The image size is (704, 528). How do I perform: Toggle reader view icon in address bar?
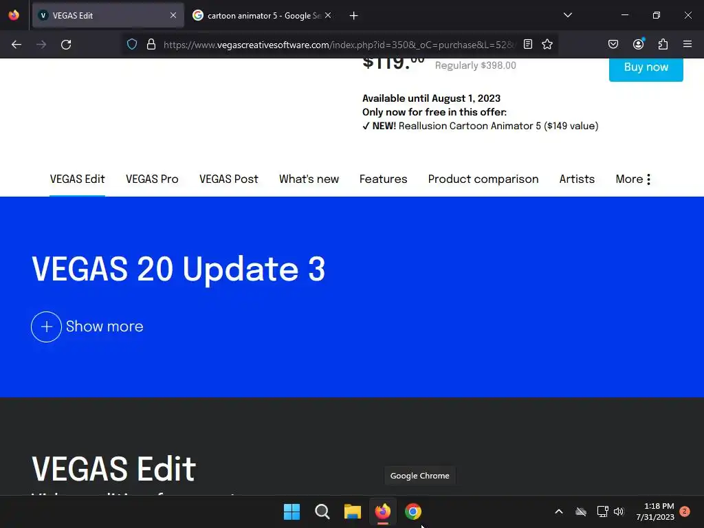tap(528, 45)
